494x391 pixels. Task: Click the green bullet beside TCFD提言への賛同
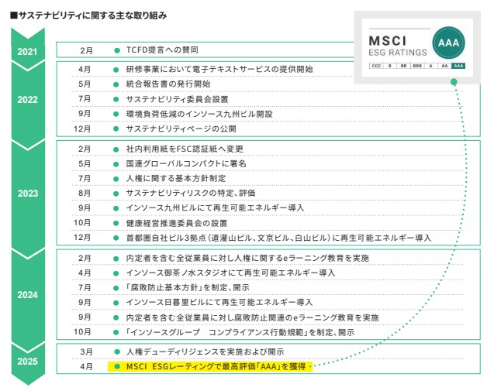(116, 50)
